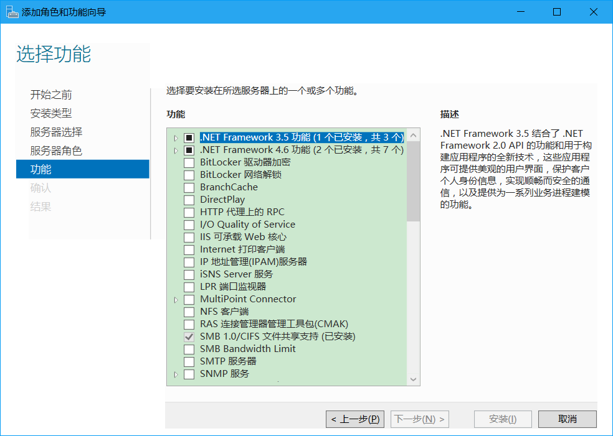Click the 确认 step in sidebar
Screen dimensions: 613x436
[40, 188]
